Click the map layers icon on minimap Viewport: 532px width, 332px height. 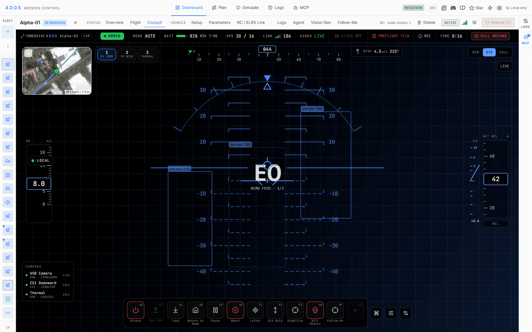point(29,53)
